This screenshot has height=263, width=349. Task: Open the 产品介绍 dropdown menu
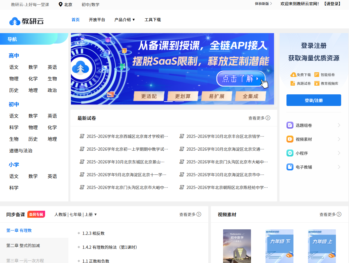[x=125, y=19]
